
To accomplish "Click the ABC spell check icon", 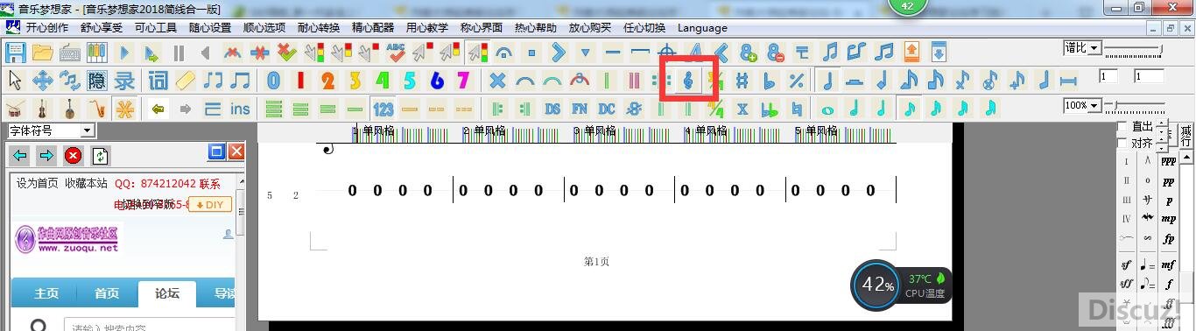I will click(x=396, y=52).
